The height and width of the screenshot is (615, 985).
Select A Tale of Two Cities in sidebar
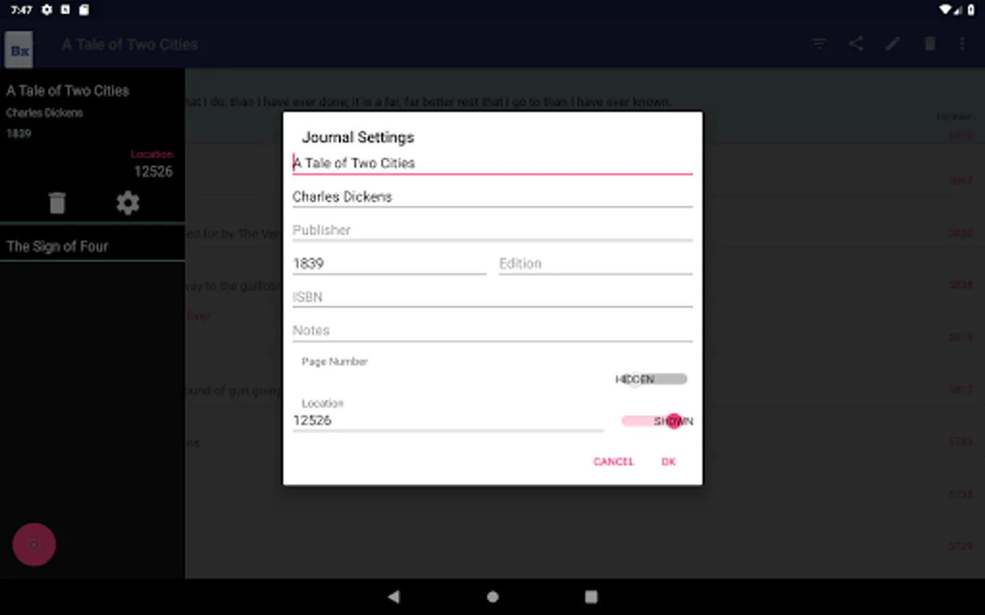[x=68, y=91]
